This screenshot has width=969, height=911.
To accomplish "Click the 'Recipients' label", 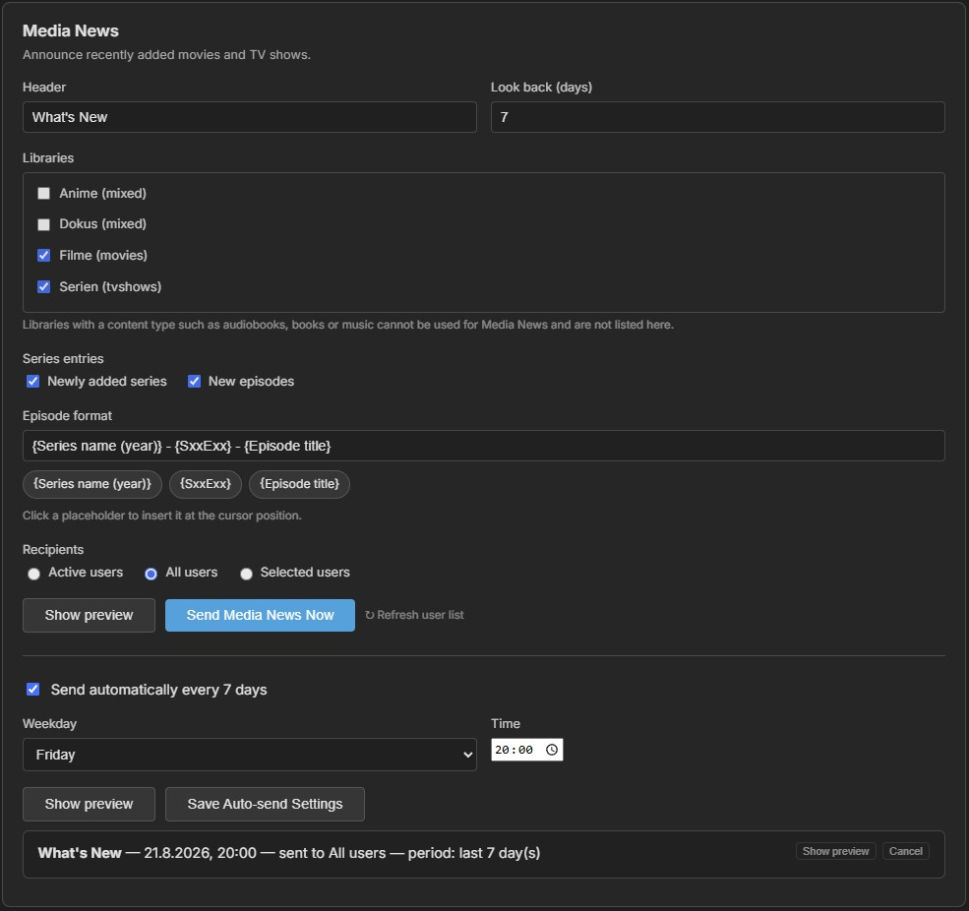I will click(x=53, y=549).
